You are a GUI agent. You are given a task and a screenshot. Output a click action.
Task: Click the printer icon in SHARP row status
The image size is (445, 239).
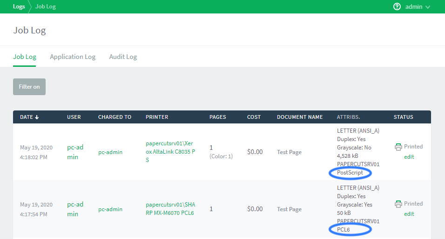tap(398, 204)
